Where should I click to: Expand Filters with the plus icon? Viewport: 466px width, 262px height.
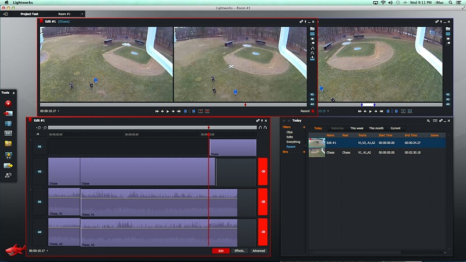pyautogui.click(x=304, y=127)
